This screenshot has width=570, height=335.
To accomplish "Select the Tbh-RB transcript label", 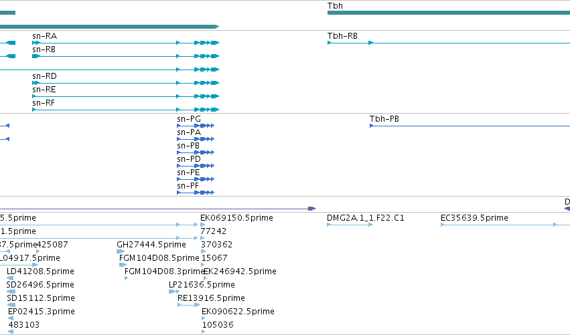I will point(342,36).
